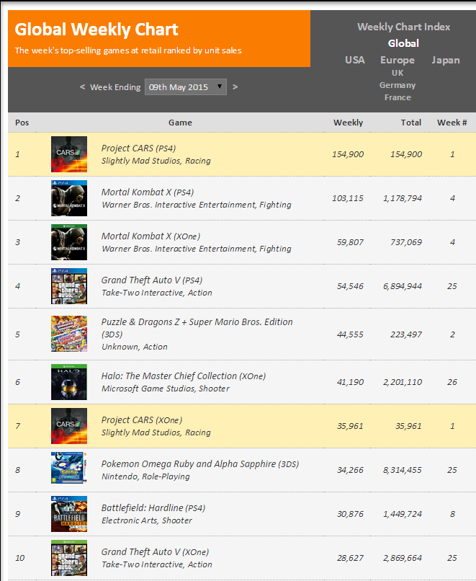Image resolution: width=476 pixels, height=581 pixels.
Task: Click 'Slightly Mad Studios, Racing' under PS4 entry
Action: 156,161
